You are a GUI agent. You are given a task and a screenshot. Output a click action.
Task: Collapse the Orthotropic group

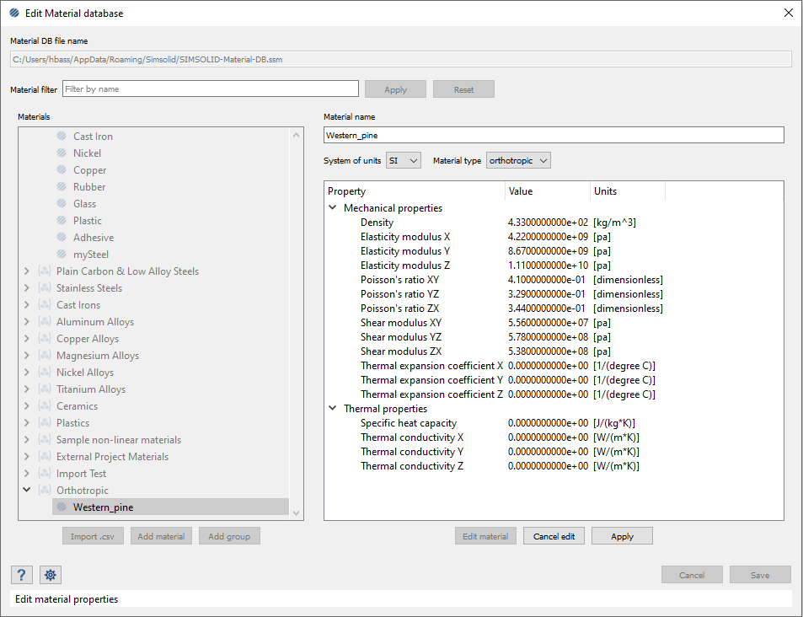(27, 491)
